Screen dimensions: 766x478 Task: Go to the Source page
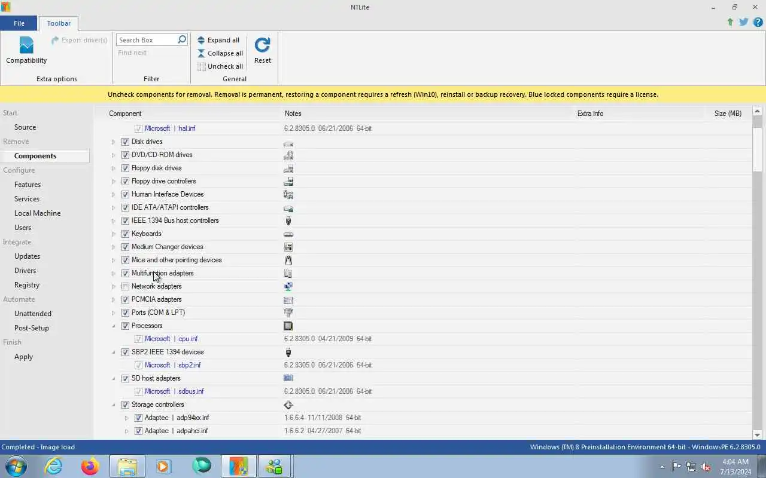(x=25, y=127)
